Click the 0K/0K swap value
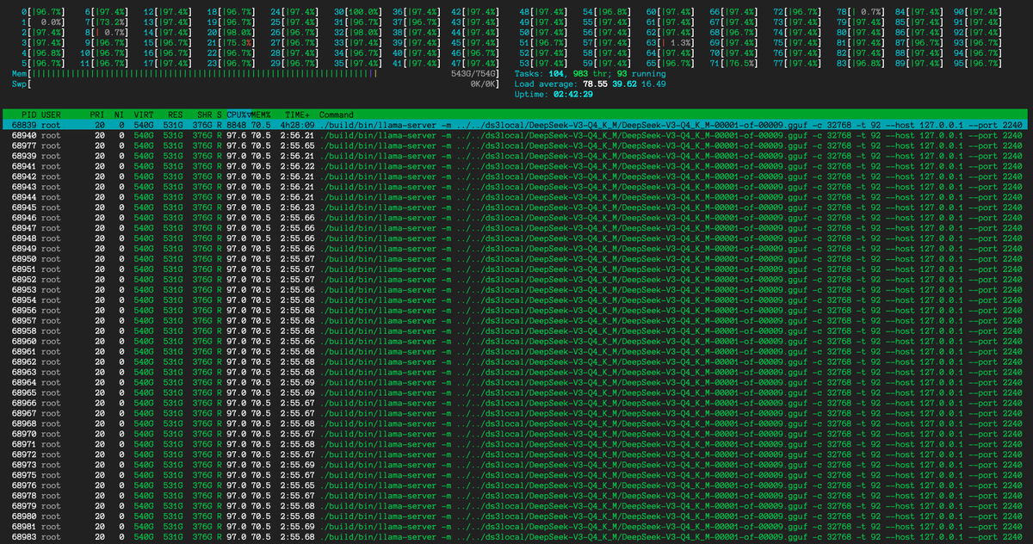The height and width of the screenshot is (544, 1033). pos(481,85)
